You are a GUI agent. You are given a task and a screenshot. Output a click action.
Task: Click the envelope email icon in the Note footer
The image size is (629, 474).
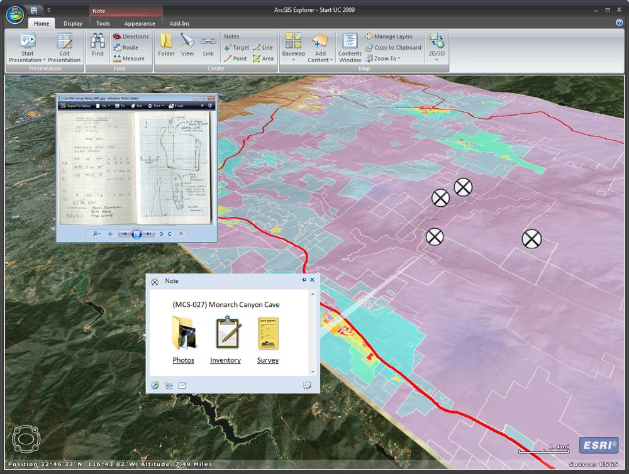pos(182,385)
